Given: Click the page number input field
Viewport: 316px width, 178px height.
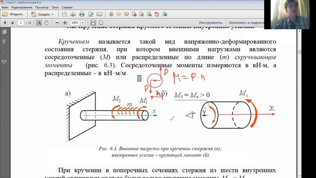Looking at the screenshot, I should pyautogui.click(x=21, y=23).
